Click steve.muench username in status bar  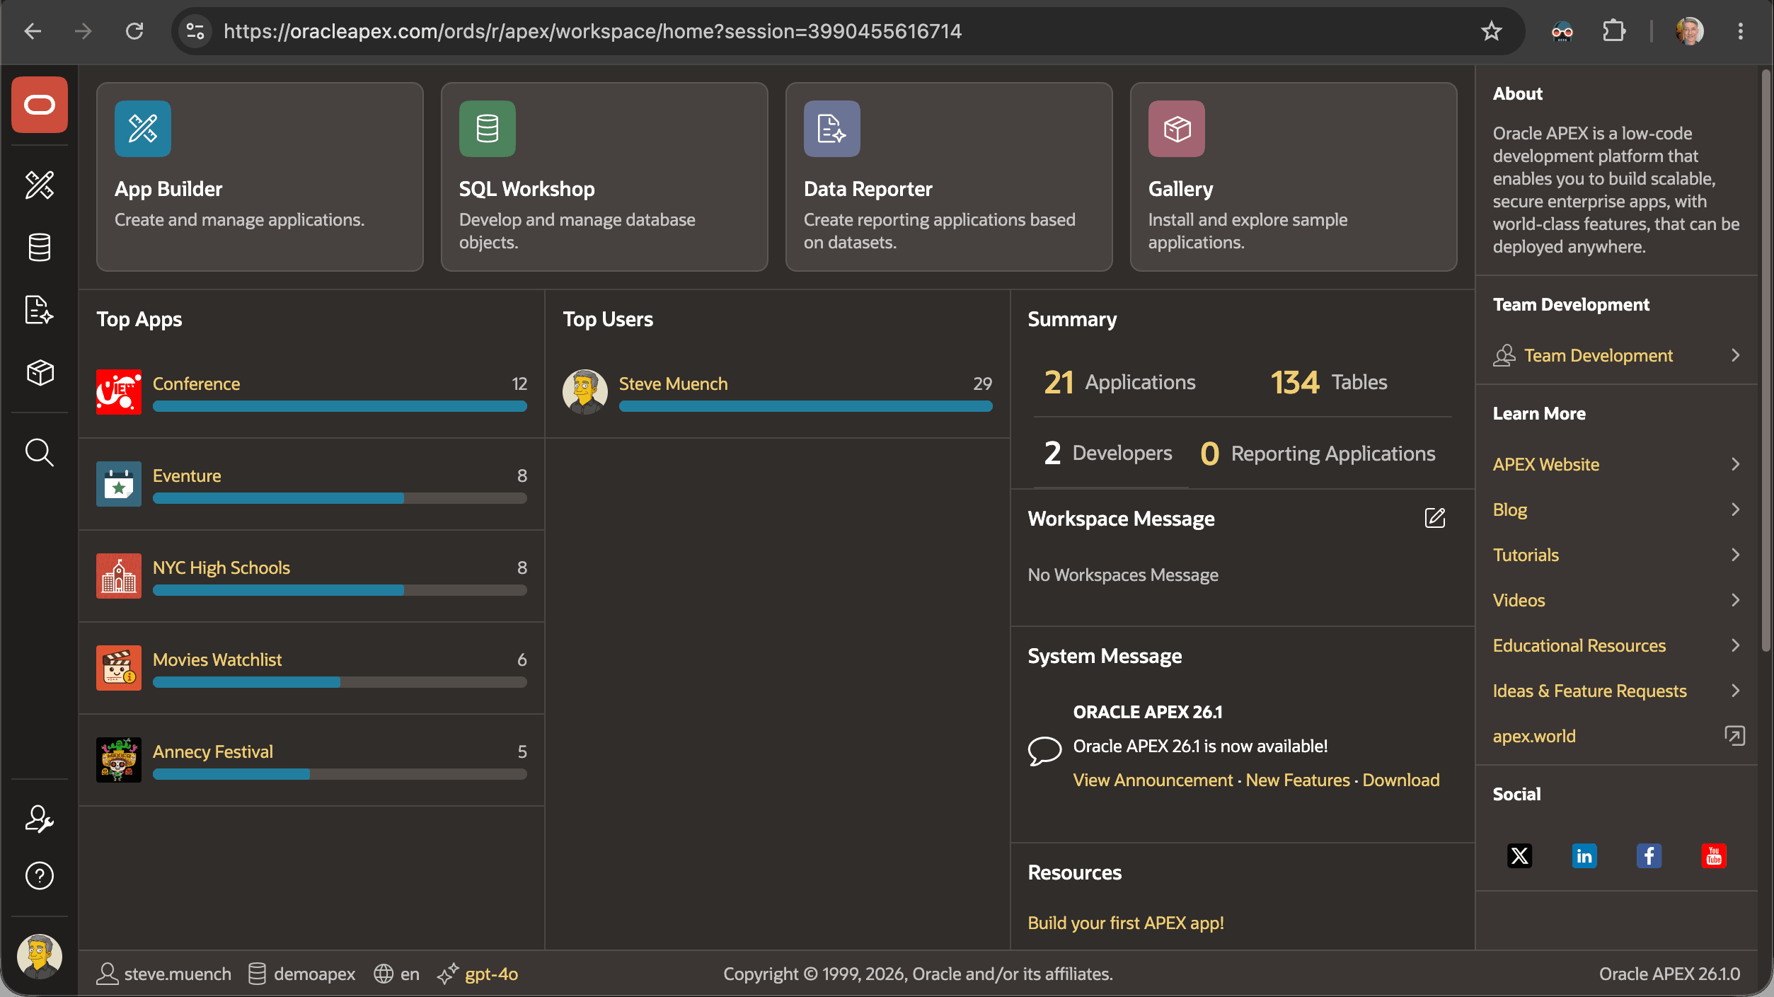(164, 974)
